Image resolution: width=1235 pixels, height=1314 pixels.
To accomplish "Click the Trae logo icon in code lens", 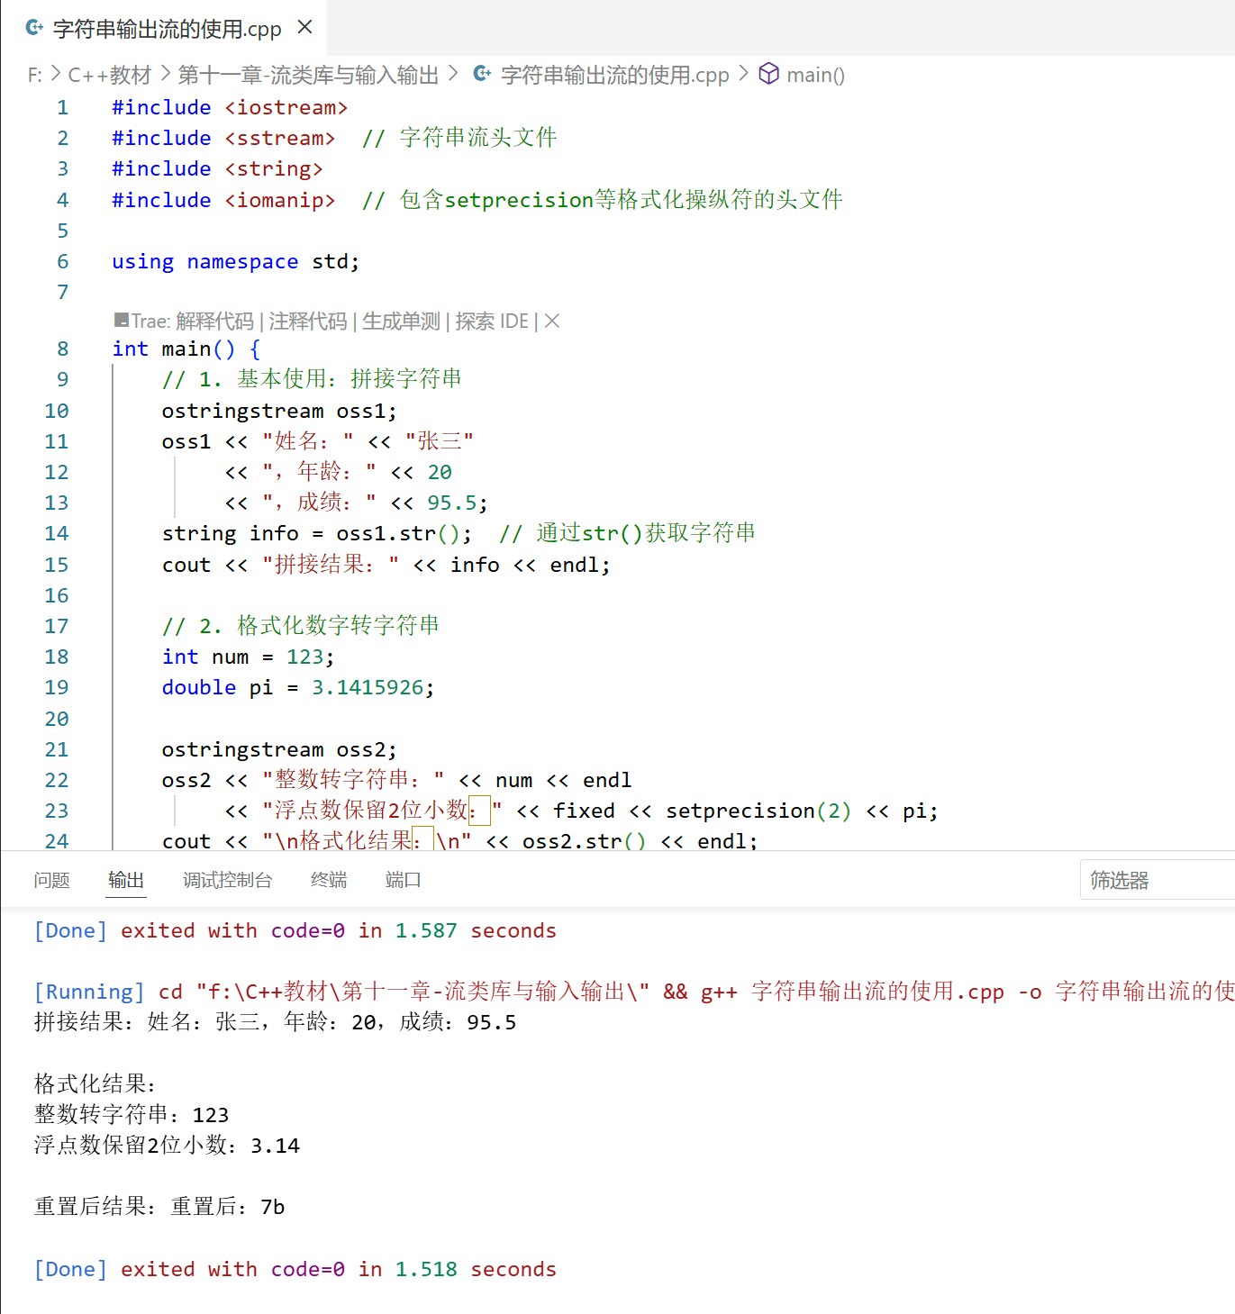I will click(122, 320).
